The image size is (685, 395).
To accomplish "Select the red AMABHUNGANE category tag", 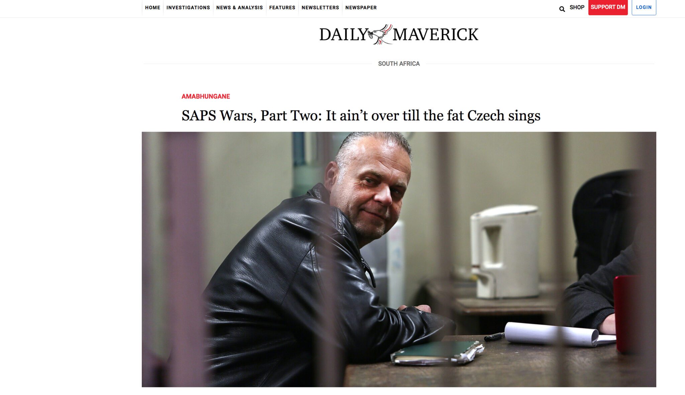I will tap(206, 96).
